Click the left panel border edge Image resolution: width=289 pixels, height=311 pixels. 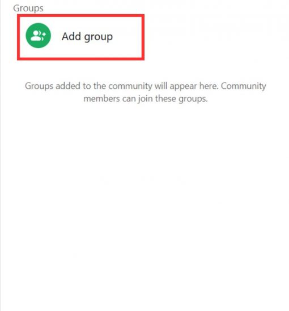tap(1, 155)
